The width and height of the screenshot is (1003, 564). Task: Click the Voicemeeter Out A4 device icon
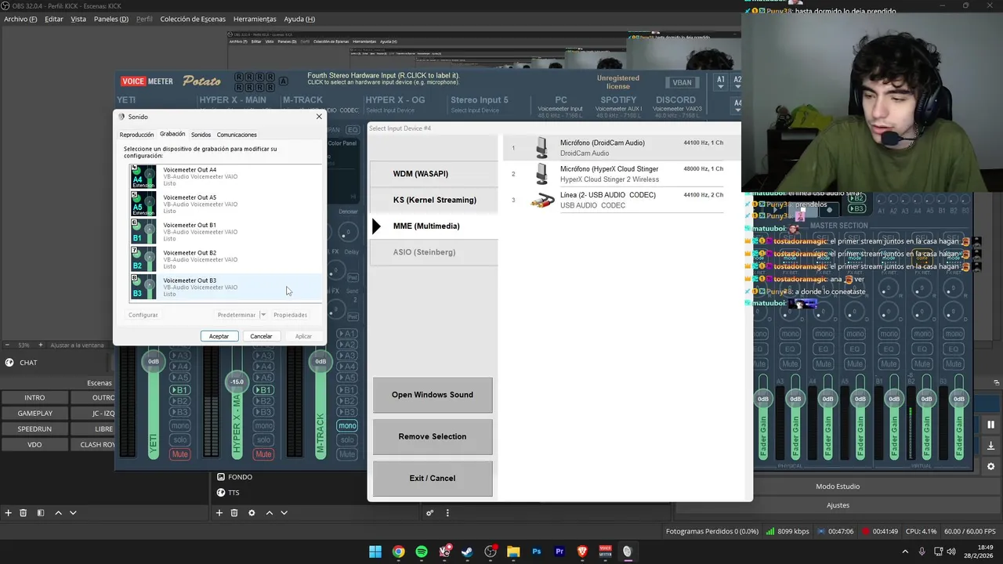[x=143, y=176]
